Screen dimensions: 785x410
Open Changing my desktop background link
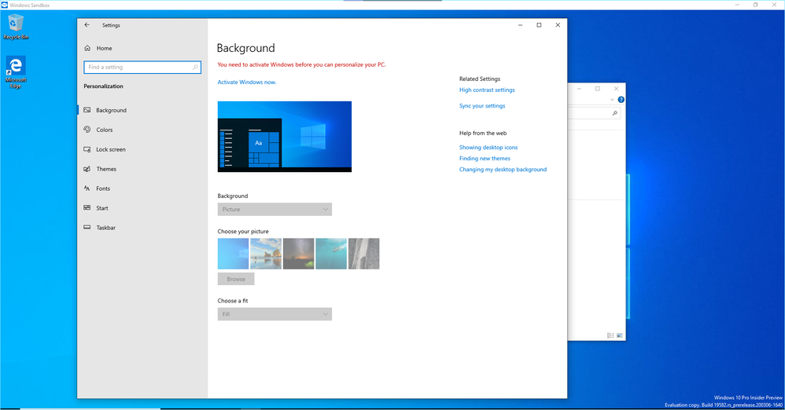point(503,170)
